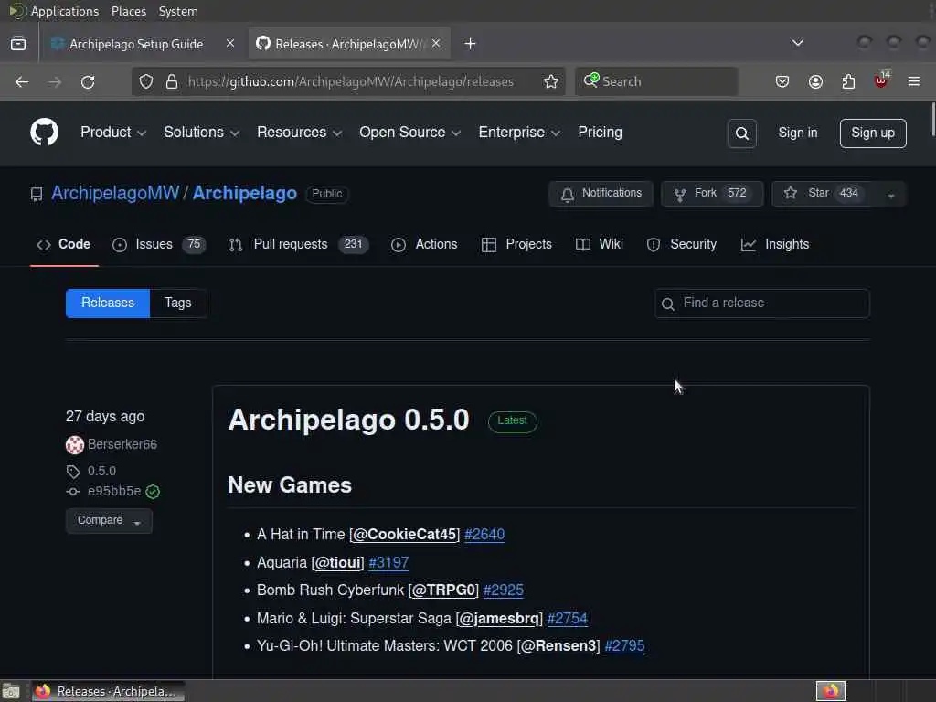Image resolution: width=936 pixels, height=702 pixels.
Task: Open the Issues tab
Action: (159, 245)
